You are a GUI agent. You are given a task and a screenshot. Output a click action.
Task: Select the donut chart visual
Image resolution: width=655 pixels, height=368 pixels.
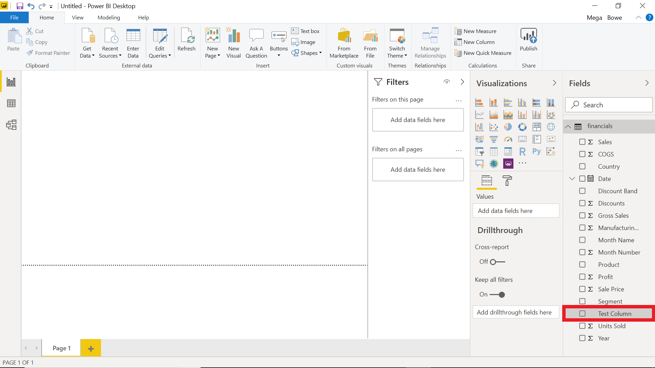point(522,127)
